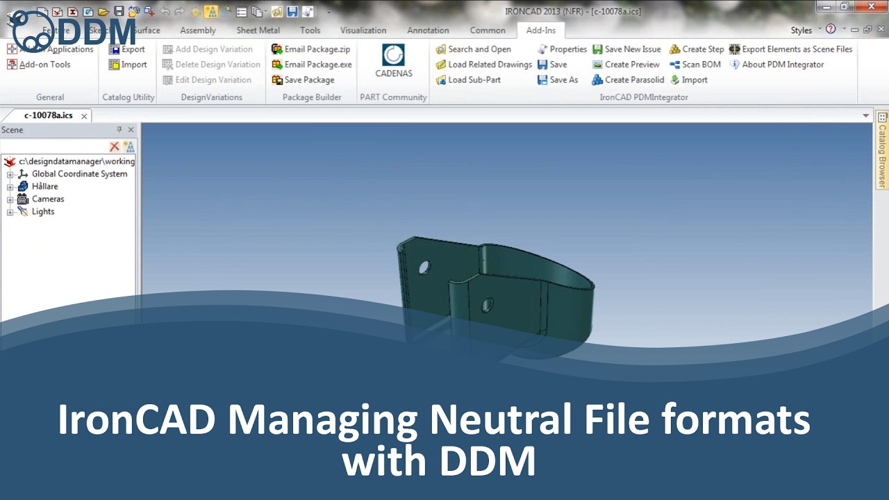Click Scan BOM

pos(695,65)
